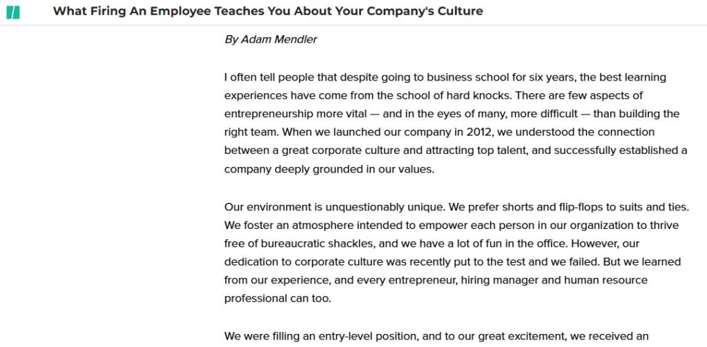Click 'We were filling an entry-level position'

click(322, 336)
